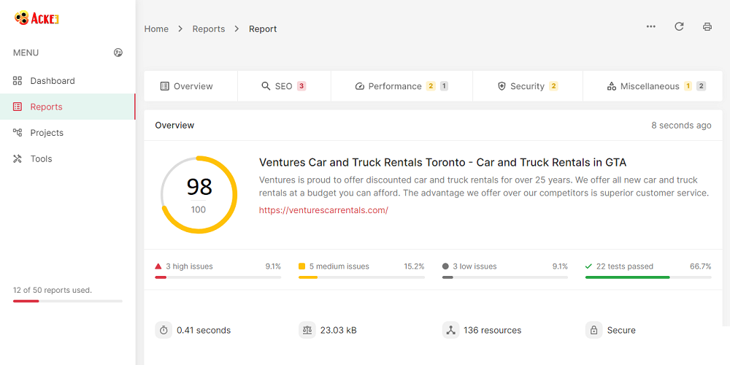The width and height of the screenshot is (730, 365).
Task: Click the page size scale icon
Action: coord(307,330)
